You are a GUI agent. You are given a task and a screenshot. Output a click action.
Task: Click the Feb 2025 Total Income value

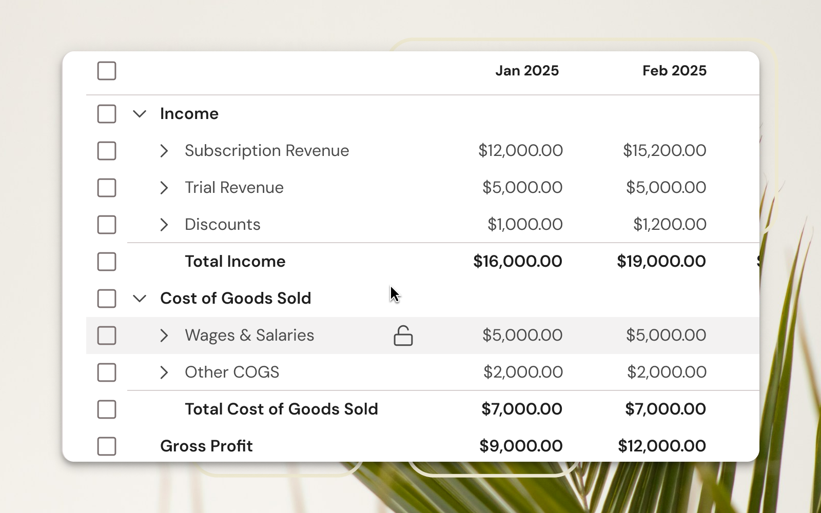click(661, 262)
